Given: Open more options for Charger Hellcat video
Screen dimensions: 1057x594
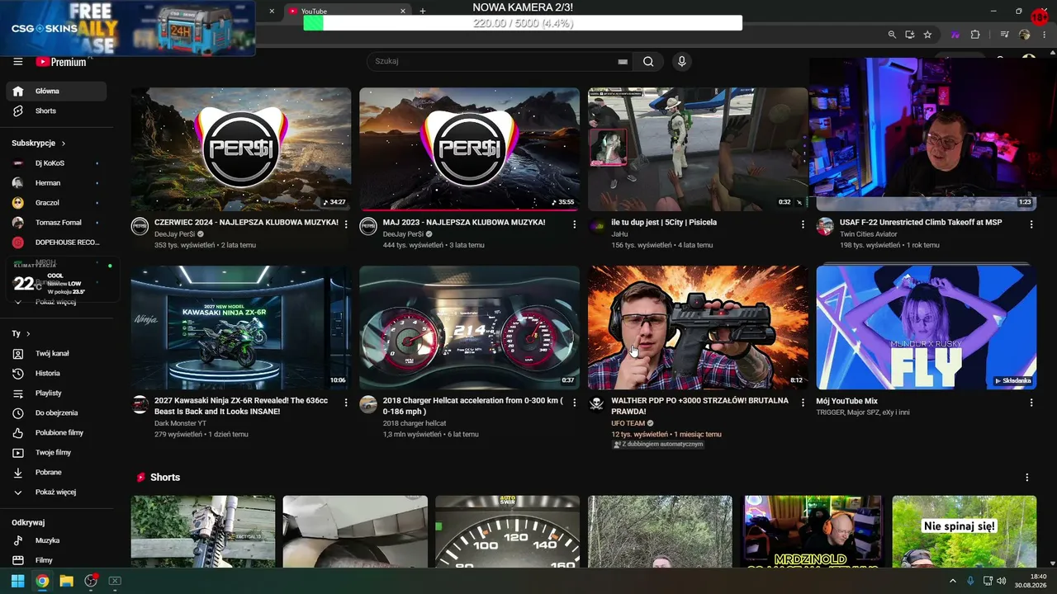Looking at the screenshot, I should (575, 403).
